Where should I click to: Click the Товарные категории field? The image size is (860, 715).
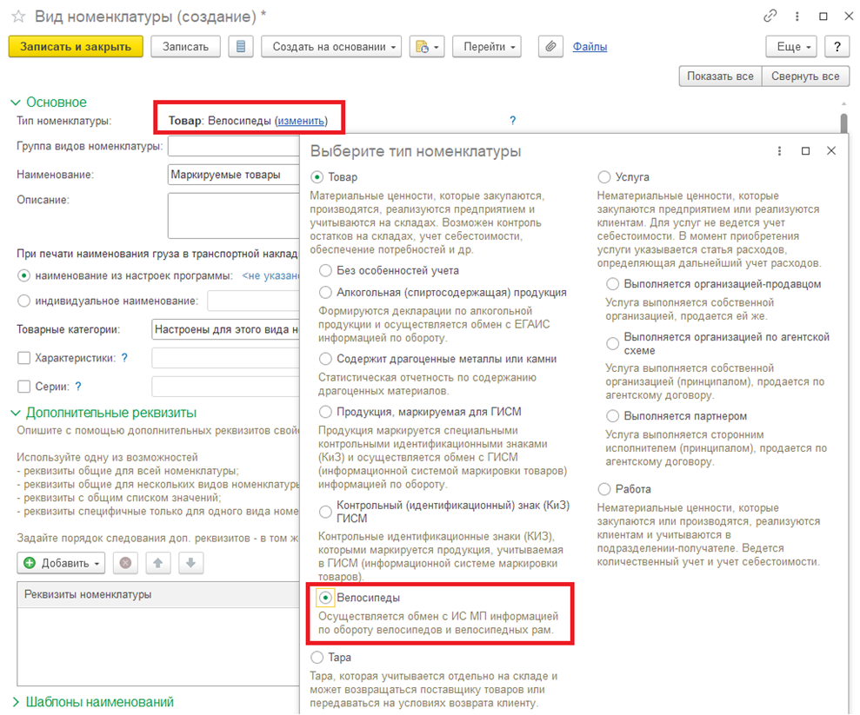point(225,329)
